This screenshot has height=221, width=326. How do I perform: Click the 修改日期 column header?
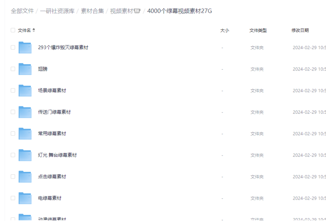coord(300,30)
